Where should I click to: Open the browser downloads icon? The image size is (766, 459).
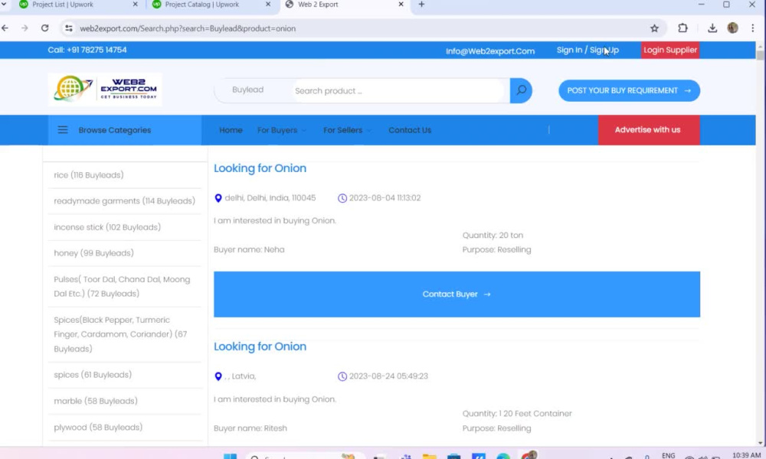pyautogui.click(x=712, y=28)
